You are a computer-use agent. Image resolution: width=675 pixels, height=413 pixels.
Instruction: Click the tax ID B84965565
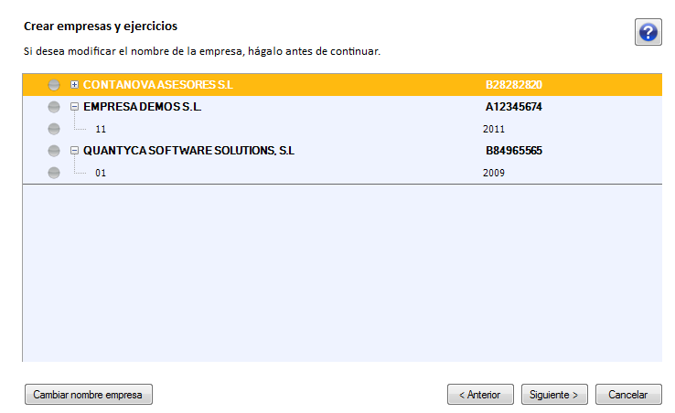514,151
